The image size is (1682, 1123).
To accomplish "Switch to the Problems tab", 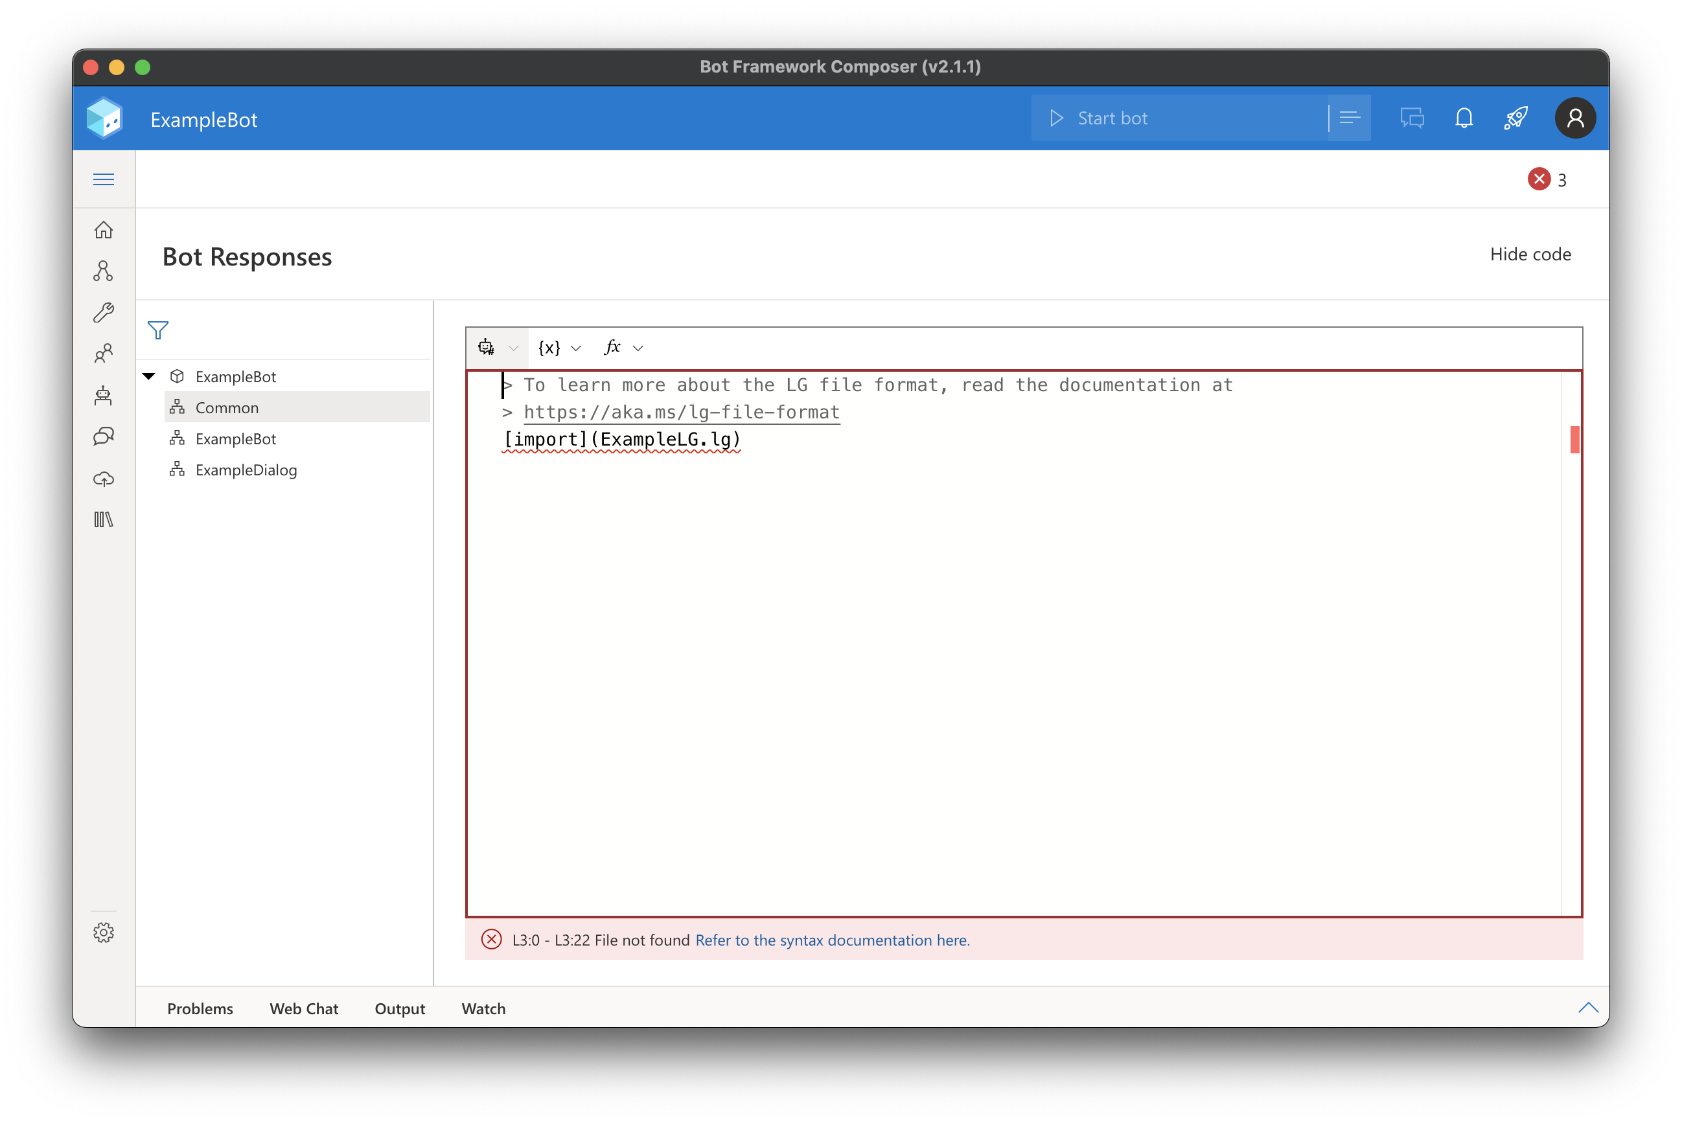I will coord(200,1008).
